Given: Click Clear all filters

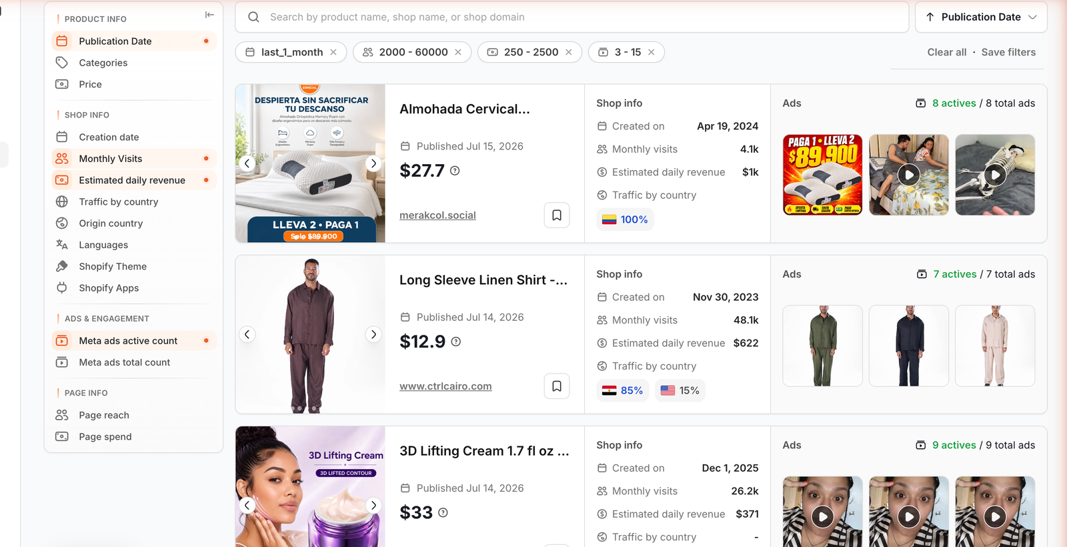Looking at the screenshot, I should (x=946, y=52).
